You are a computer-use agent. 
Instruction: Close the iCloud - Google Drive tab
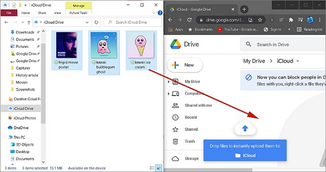click(x=233, y=9)
